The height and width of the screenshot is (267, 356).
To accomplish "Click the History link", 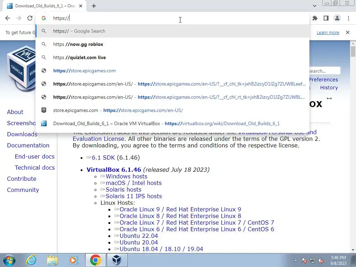I will point(329,88).
